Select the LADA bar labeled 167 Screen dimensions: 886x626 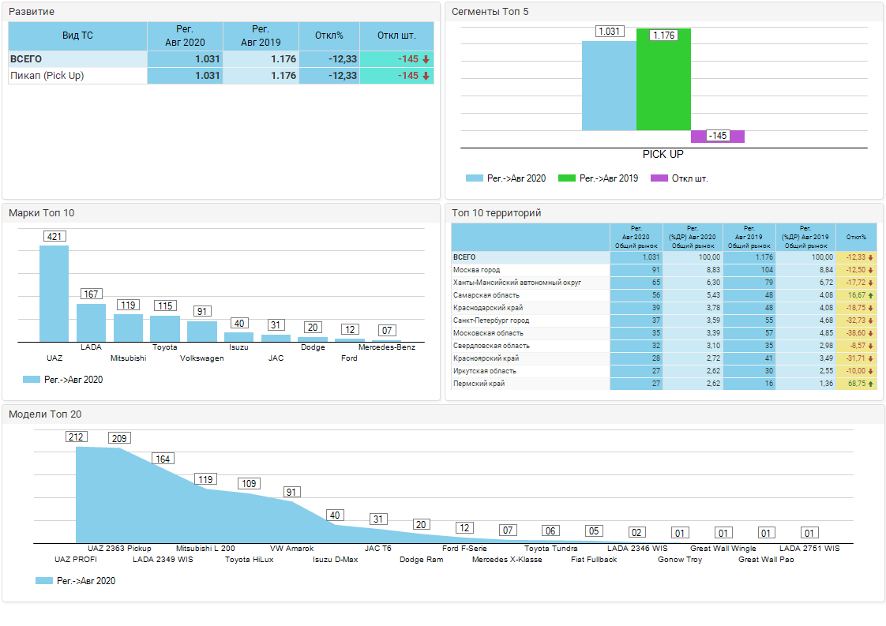[91, 322]
